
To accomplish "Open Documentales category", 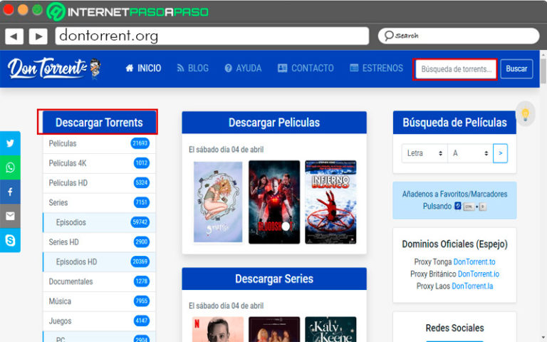I will click(x=99, y=281).
